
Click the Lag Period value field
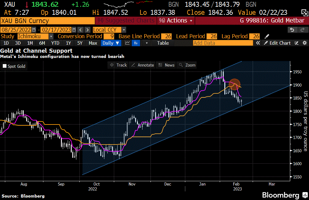click(x=255, y=36)
